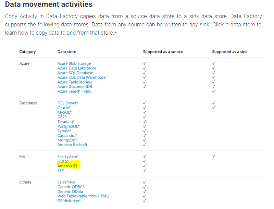Open the MongoDB link

pos(67,140)
